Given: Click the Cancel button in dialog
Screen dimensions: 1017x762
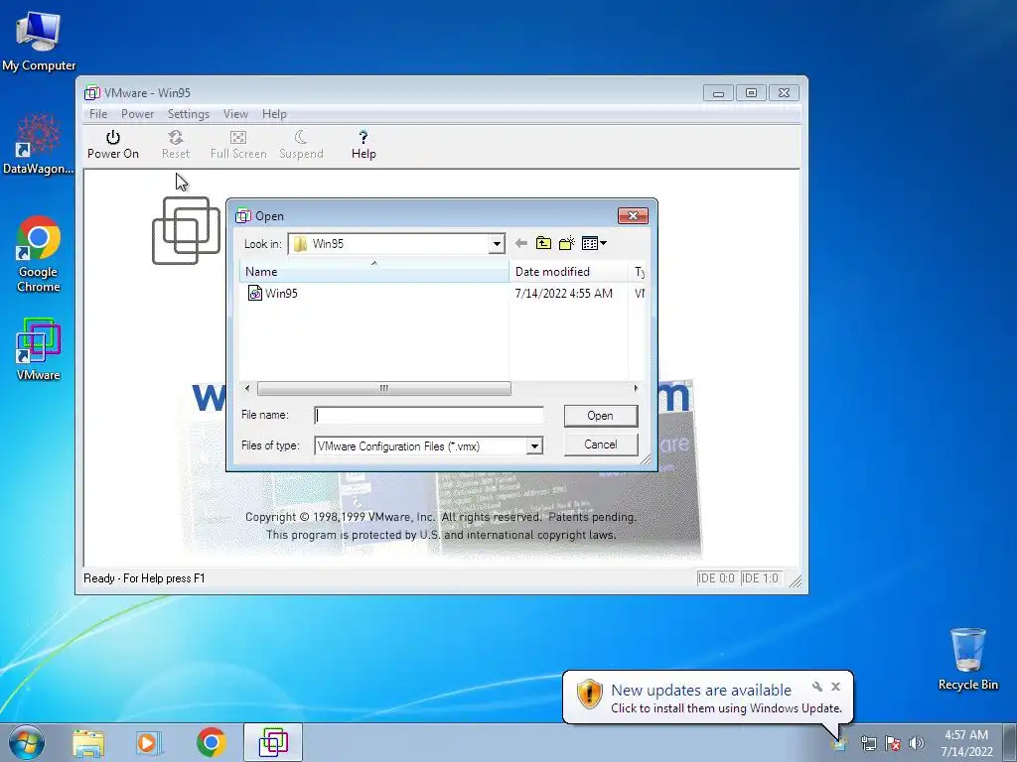Looking at the screenshot, I should coord(601,444).
